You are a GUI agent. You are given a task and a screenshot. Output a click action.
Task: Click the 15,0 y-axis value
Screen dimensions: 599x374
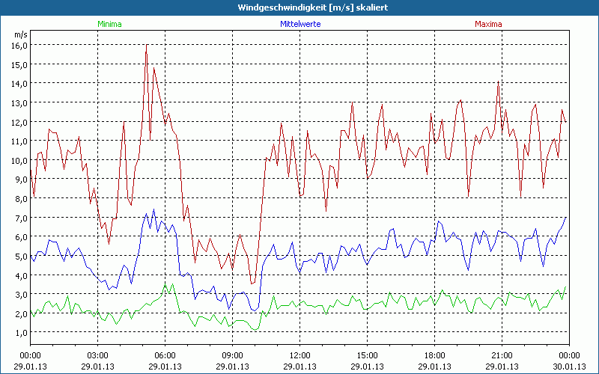[20, 64]
